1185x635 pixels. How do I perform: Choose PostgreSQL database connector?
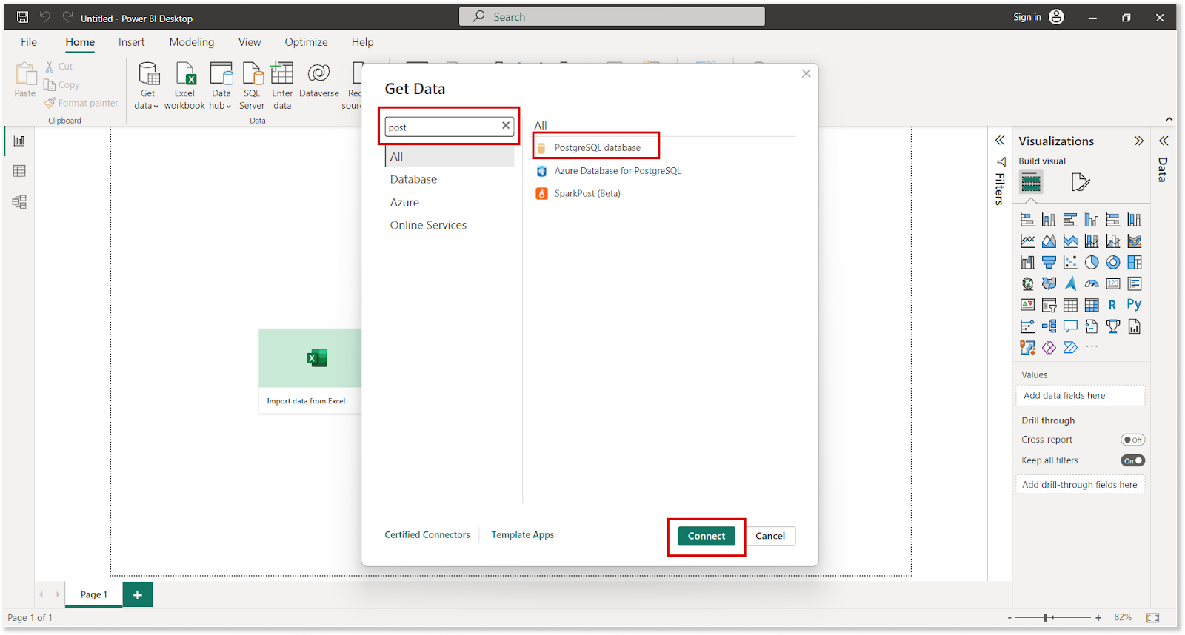pos(597,147)
